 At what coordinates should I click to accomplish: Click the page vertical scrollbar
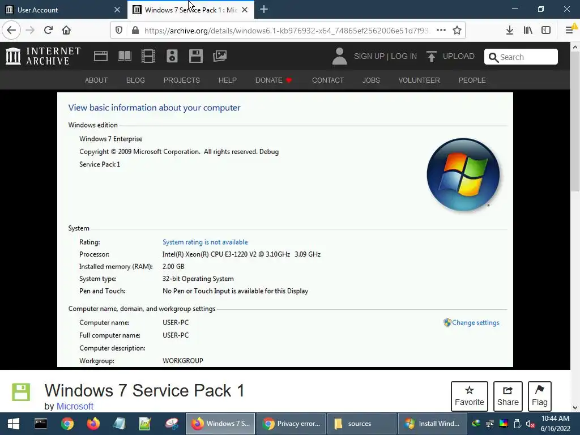point(575,122)
